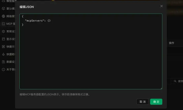Click the cube icon for default model

pyautogui.click(x=3, y=9)
